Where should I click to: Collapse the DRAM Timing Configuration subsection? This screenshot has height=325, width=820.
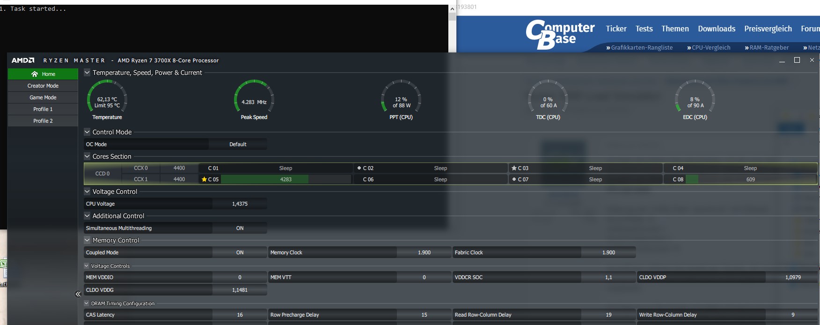coord(87,303)
